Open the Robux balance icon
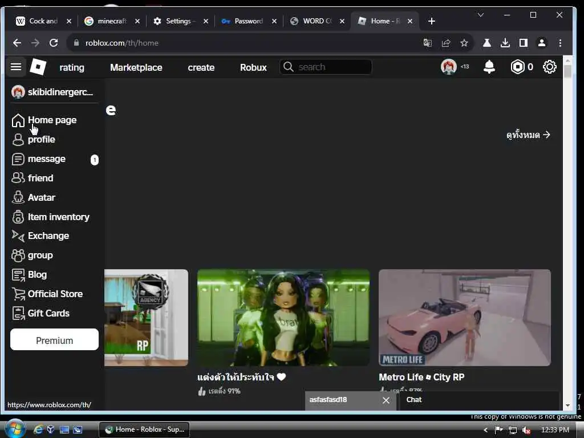584x438 pixels. click(517, 67)
